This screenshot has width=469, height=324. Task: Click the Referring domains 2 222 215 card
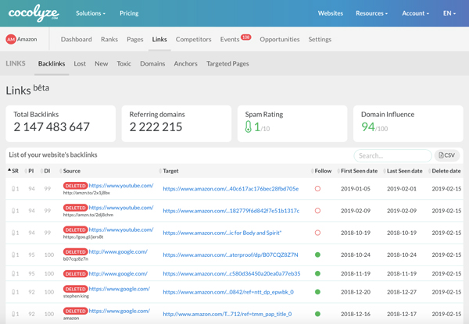click(x=177, y=123)
